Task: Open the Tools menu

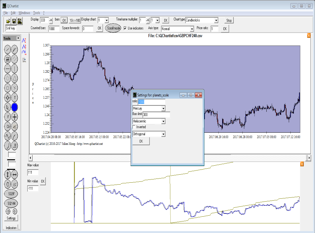Action: coord(36,13)
